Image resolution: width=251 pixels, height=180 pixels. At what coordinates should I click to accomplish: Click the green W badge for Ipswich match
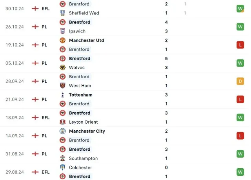click(240, 27)
